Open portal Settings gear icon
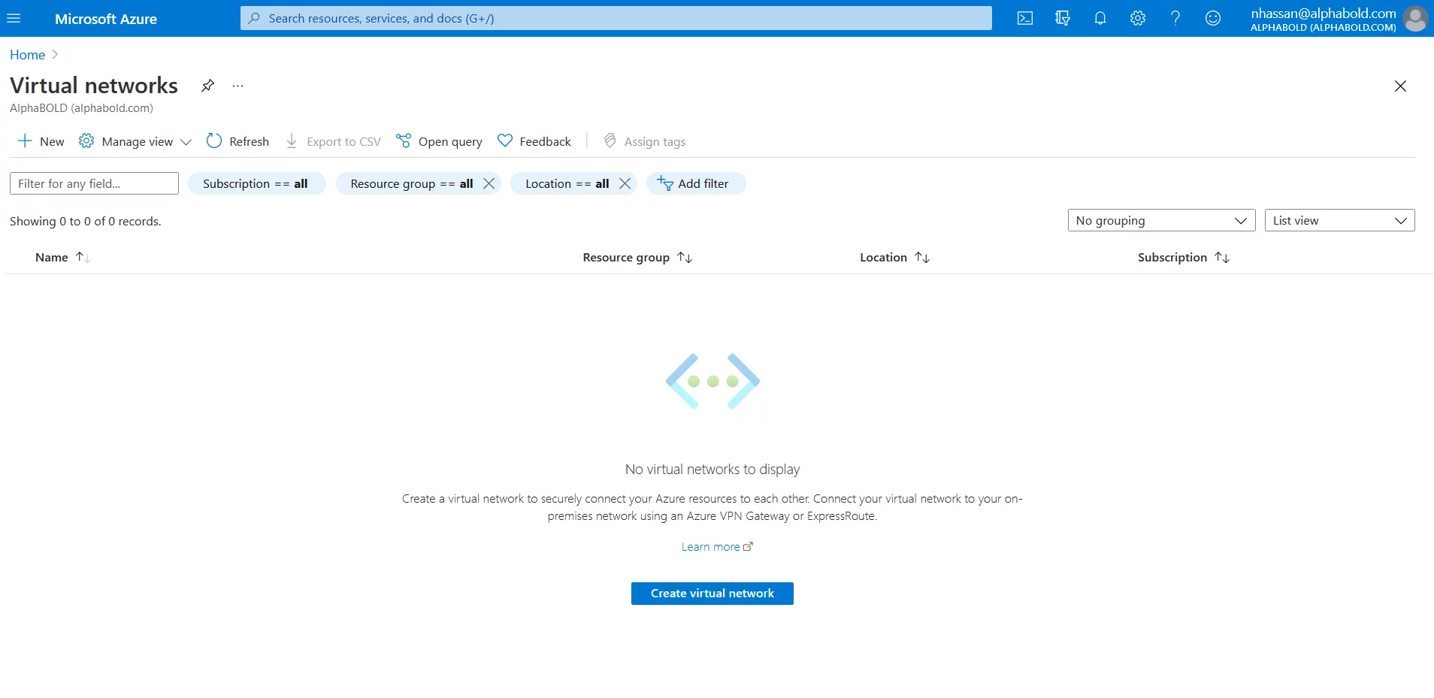The image size is (1434, 698). (x=1138, y=19)
